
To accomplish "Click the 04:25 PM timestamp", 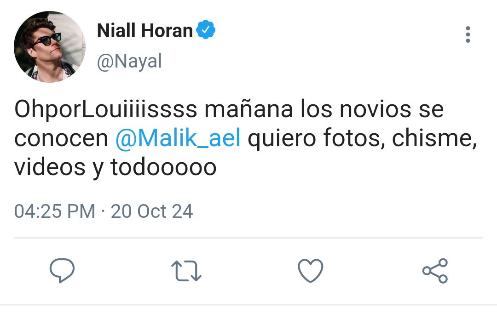I will click(x=55, y=211).
